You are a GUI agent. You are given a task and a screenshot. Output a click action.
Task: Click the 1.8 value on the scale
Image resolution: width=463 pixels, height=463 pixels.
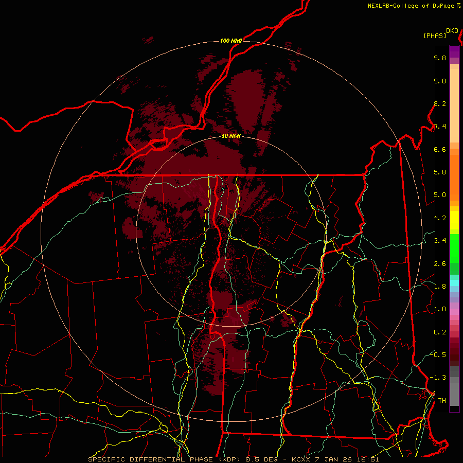pyautogui.click(x=440, y=287)
